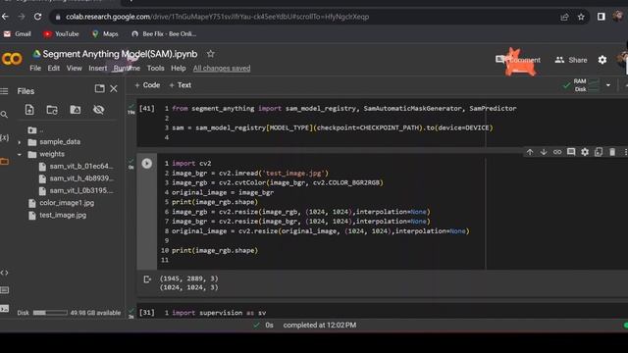Copy link to cell icon

tap(557, 152)
